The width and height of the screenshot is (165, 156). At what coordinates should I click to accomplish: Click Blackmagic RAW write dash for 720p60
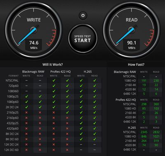26,86
